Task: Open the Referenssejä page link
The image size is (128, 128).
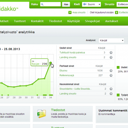Action: (x=67, y=75)
